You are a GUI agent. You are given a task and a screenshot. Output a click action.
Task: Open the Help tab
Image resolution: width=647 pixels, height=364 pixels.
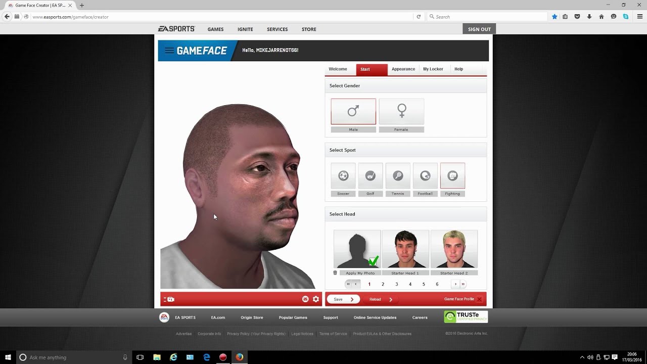458,69
